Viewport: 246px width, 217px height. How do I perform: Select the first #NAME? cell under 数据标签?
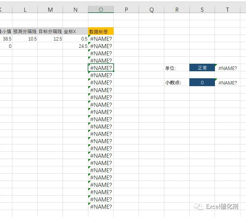(101, 39)
